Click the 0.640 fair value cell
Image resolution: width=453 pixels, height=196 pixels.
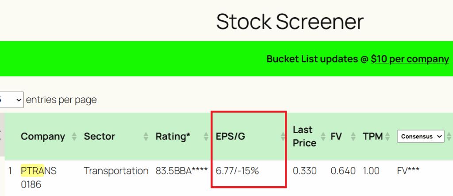[x=343, y=171]
